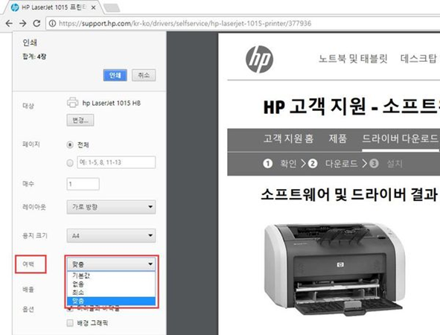Click the address bar URL

click(x=185, y=23)
